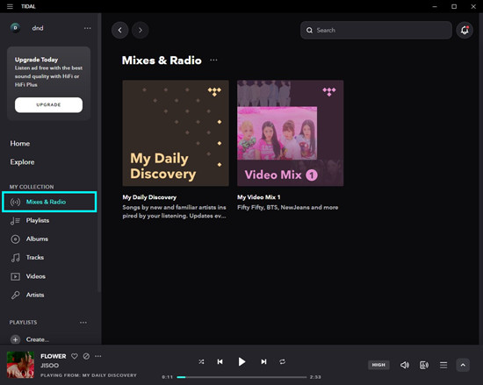Screen dimensions: 483x385
Task: Click the search magnifier icon
Action: (309, 30)
